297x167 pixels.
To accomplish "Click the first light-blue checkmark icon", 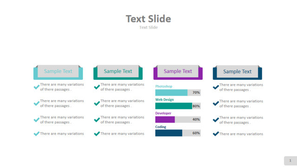I will click(x=37, y=87).
